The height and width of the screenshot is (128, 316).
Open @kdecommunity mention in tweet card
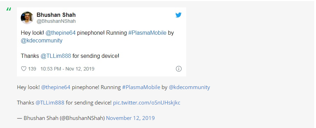[x=42, y=41]
